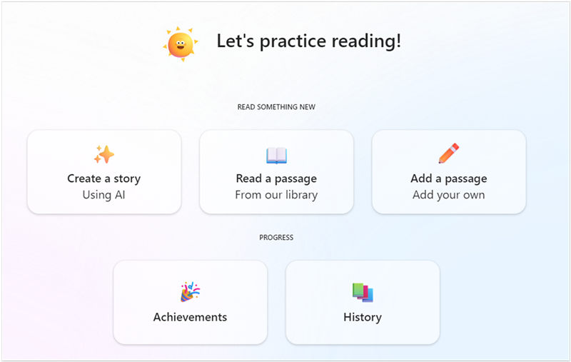Click the "PROGRESS" section label

pos(276,237)
